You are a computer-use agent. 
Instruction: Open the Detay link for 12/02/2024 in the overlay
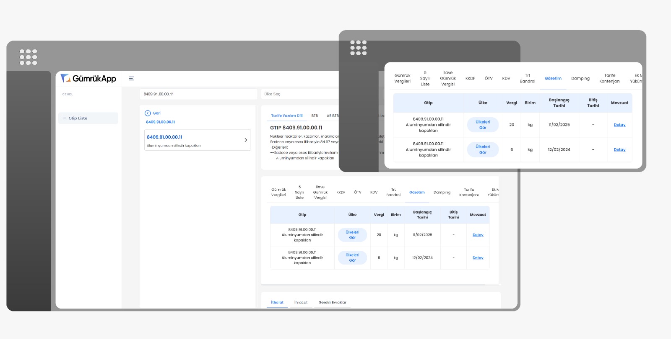(619, 150)
